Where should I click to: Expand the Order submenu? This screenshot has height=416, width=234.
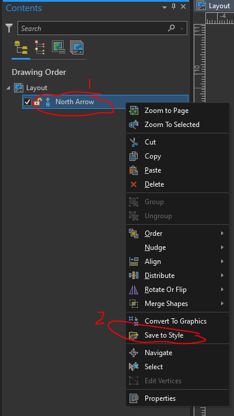(x=177, y=233)
